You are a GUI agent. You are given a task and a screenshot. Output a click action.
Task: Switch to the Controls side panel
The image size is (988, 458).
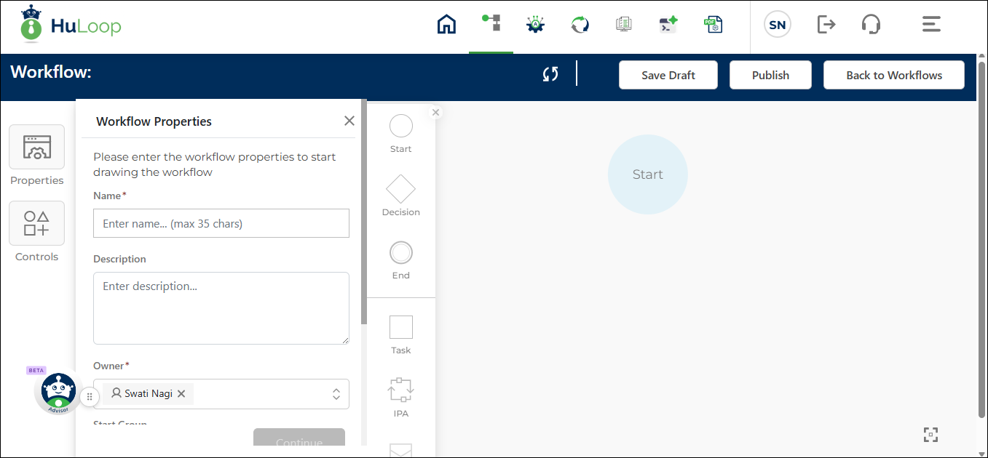click(x=36, y=223)
